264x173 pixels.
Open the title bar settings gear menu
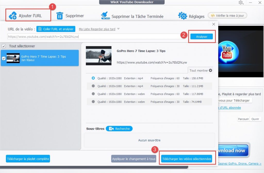(x=241, y=3)
